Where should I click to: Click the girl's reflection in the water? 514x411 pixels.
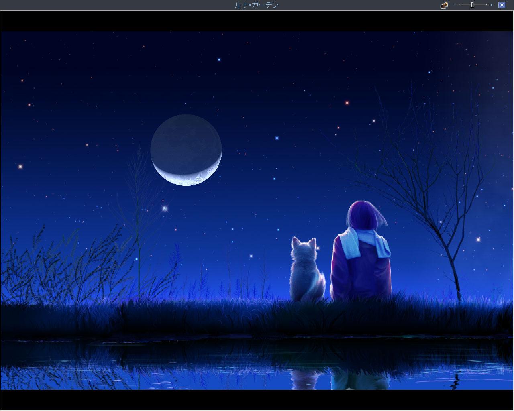[360, 379]
